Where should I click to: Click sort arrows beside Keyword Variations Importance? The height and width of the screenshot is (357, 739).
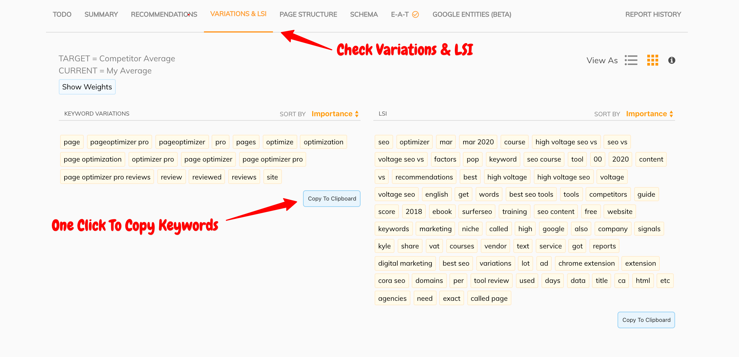(x=357, y=114)
